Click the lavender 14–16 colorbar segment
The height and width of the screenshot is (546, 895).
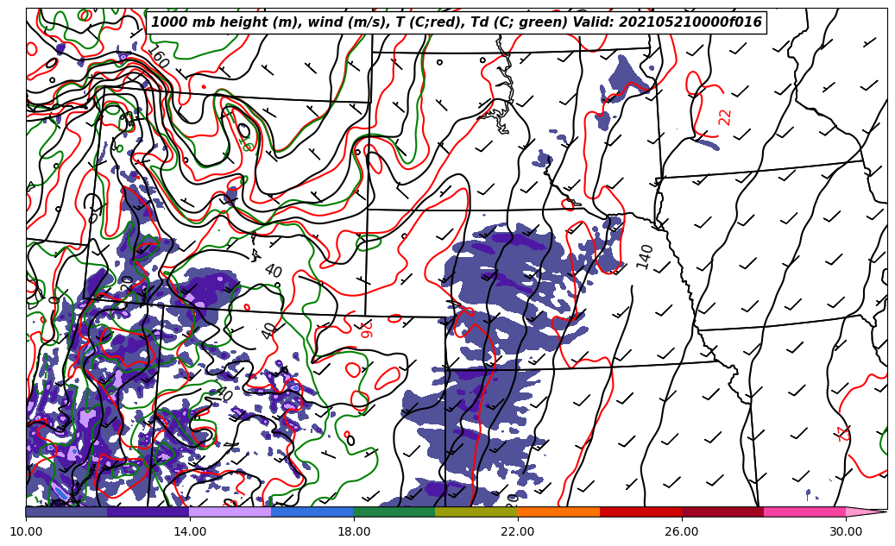pyautogui.click(x=230, y=511)
